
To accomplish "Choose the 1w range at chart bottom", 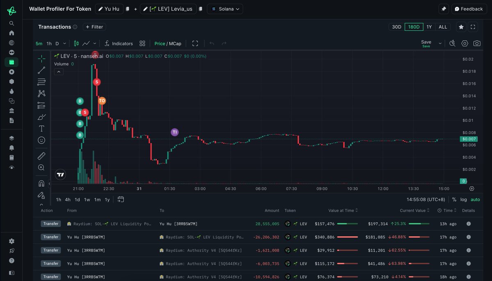I will [87, 199].
